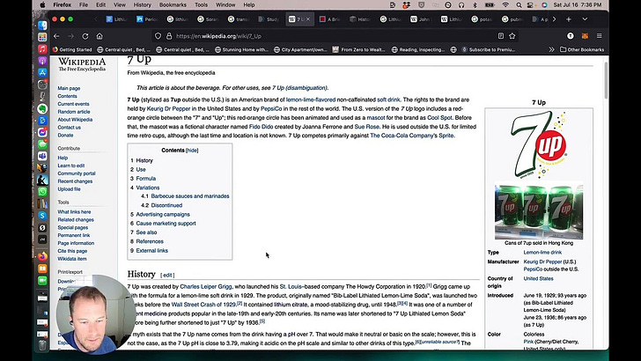Open the Getting Started bookmark

click(x=72, y=49)
